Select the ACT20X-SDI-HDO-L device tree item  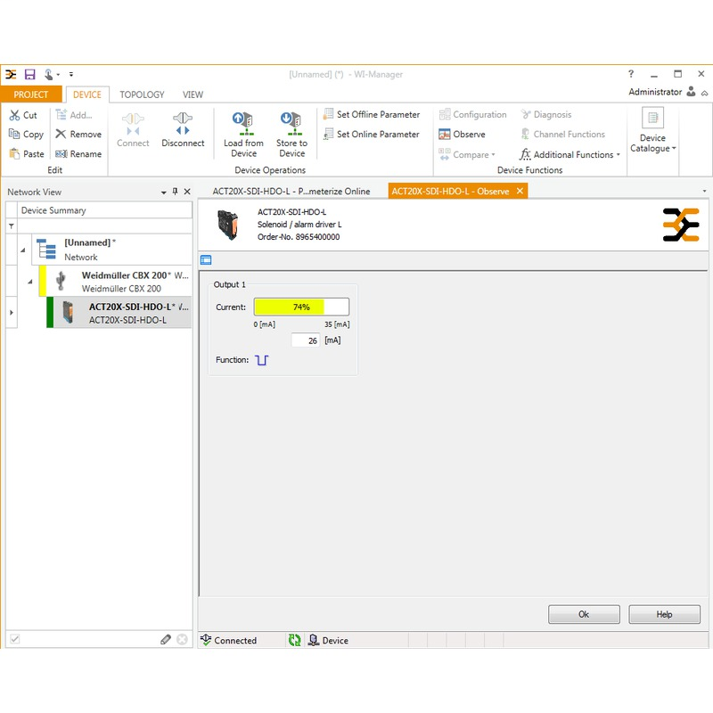tap(119, 313)
